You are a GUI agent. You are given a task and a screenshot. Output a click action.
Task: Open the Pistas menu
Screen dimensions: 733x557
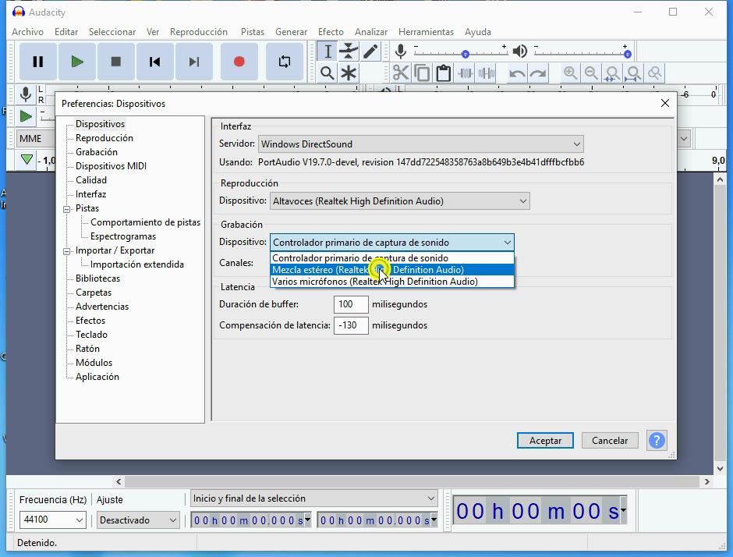pyautogui.click(x=253, y=32)
